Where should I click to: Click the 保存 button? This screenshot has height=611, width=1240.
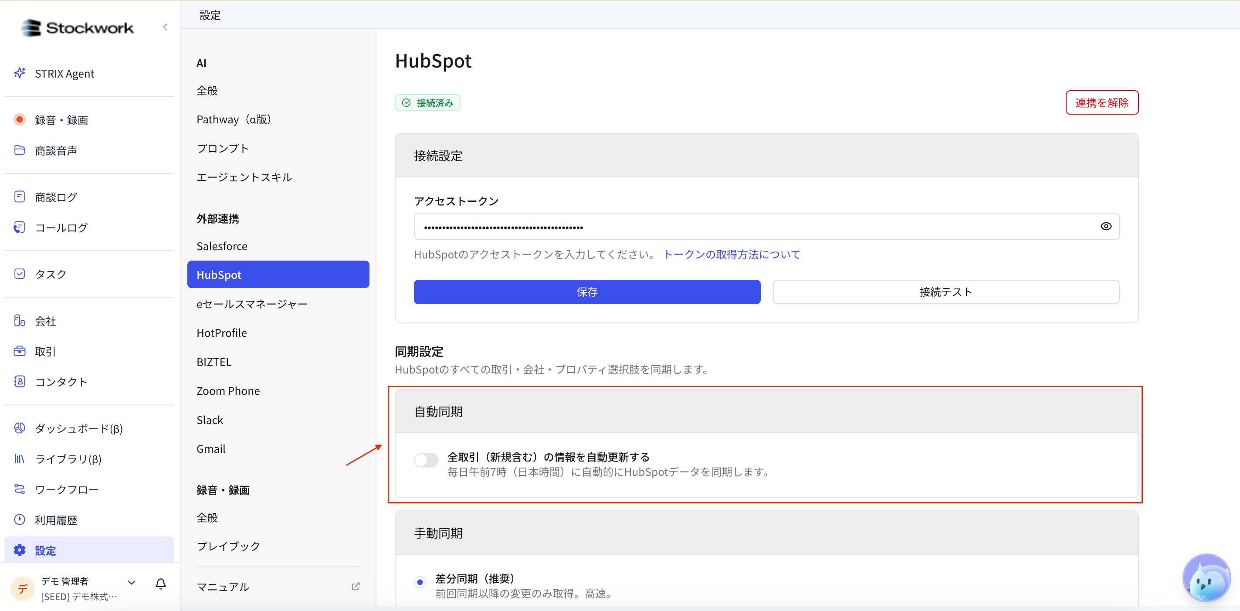pos(587,292)
